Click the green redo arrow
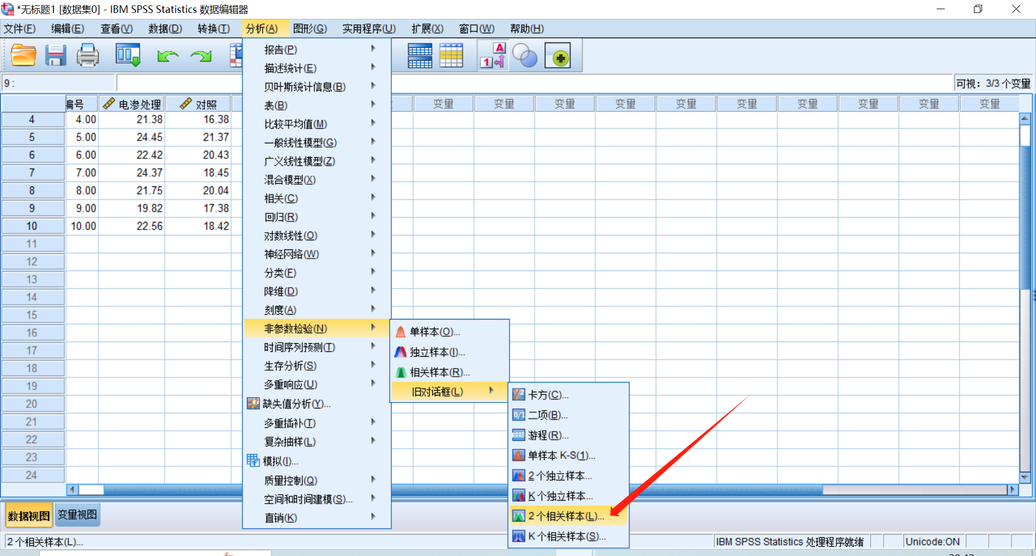 click(x=201, y=55)
